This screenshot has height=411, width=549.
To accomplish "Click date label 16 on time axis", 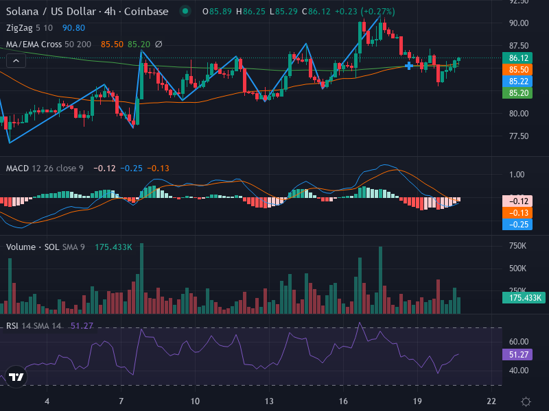I will [343, 401].
